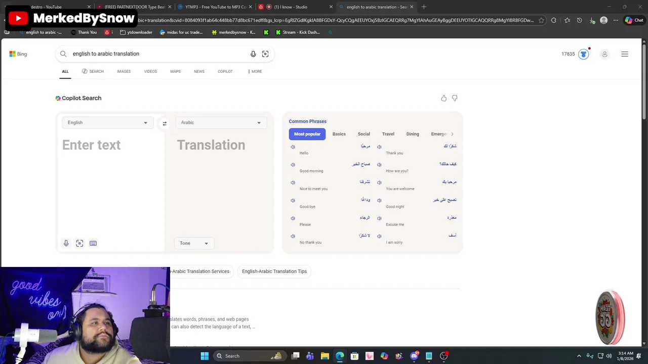Play audio for Hello phrase

coord(293,147)
